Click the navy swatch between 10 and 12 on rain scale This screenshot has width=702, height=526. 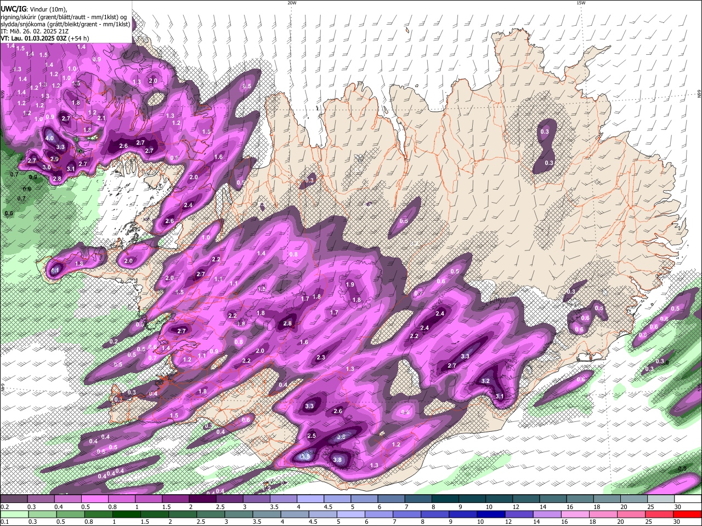(490, 514)
